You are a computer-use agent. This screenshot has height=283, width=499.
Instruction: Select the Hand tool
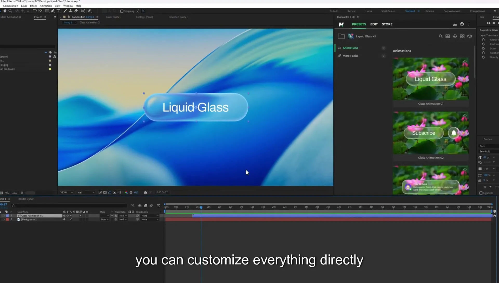(x=5, y=11)
